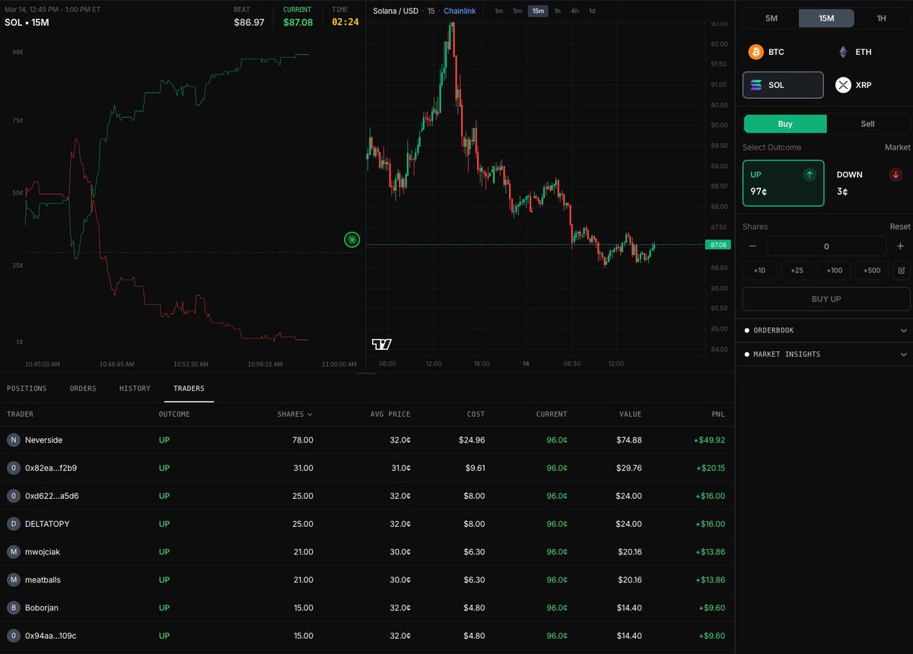Image resolution: width=913 pixels, height=654 pixels.
Task: Add +25 shares
Action: (x=797, y=271)
